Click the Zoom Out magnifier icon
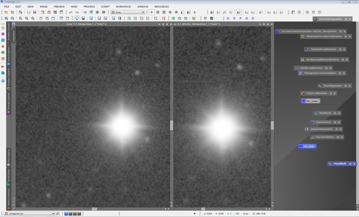The height and width of the screenshot is (217, 359). [x=13, y=18]
